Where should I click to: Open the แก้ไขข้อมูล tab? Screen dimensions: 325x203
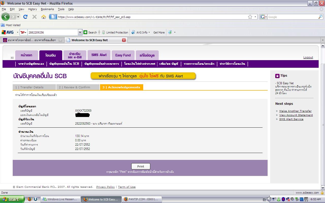pos(147,55)
